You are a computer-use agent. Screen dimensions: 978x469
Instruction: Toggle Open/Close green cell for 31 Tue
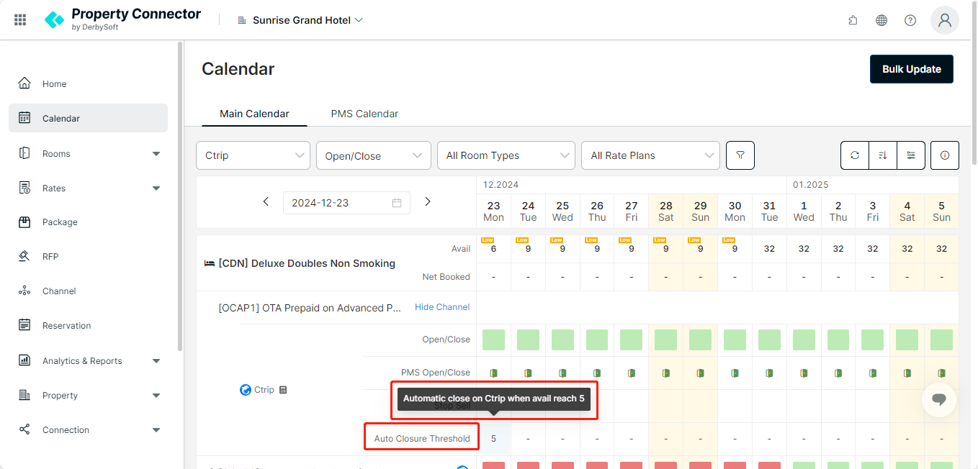coord(769,340)
